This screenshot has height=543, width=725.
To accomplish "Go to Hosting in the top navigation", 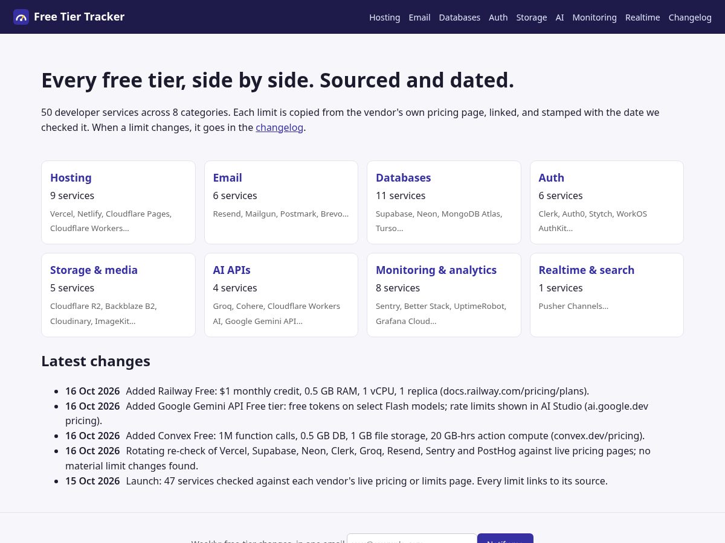I will click(x=385, y=17).
